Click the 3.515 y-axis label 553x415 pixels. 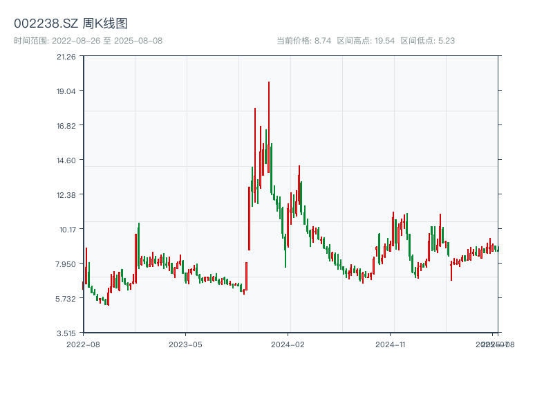66,333
